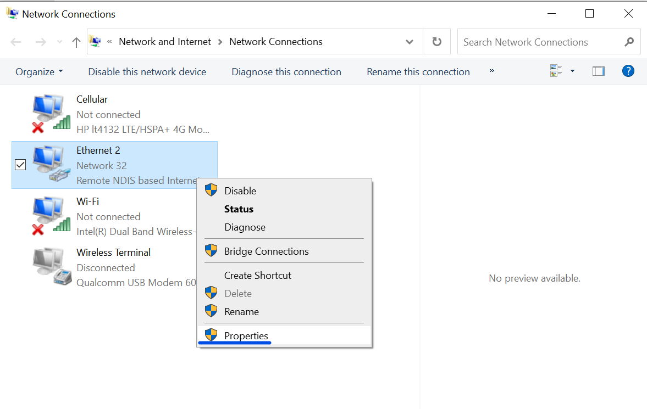This screenshot has height=409, width=647.
Task: Show more toolbar commands chevron
Action: tap(491, 71)
